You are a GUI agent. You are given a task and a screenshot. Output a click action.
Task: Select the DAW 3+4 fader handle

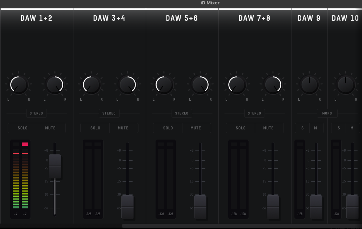click(128, 207)
